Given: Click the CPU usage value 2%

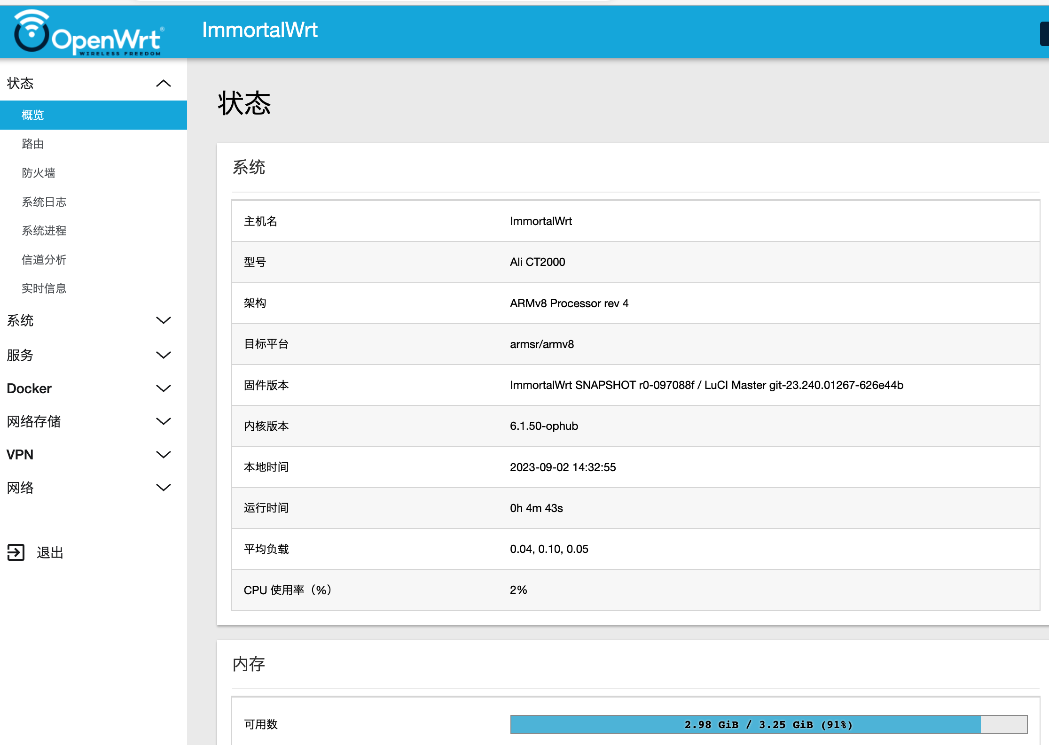Looking at the screenshot, I should pyautogui.click(x=518, y=590).
